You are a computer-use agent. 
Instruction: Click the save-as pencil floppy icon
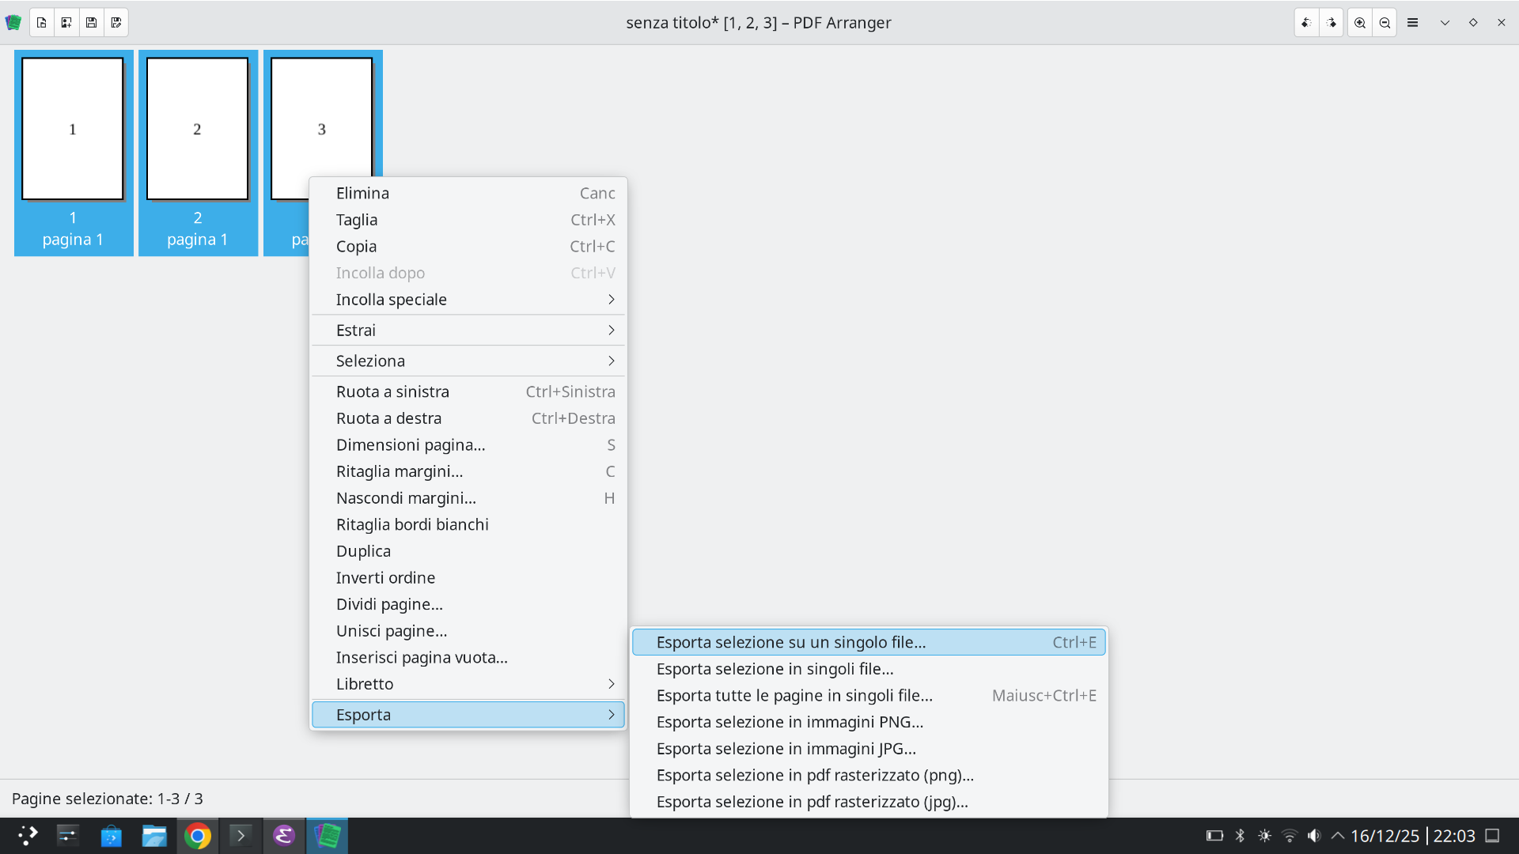pyautogui.click(x=116, y=23)
